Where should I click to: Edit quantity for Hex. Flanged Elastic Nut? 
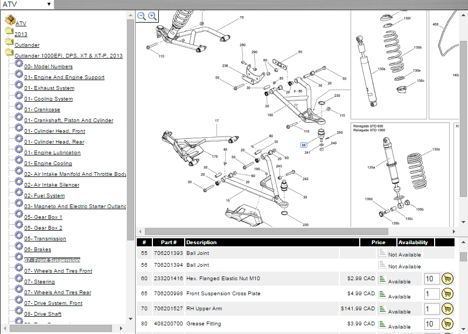coord(431,279)
